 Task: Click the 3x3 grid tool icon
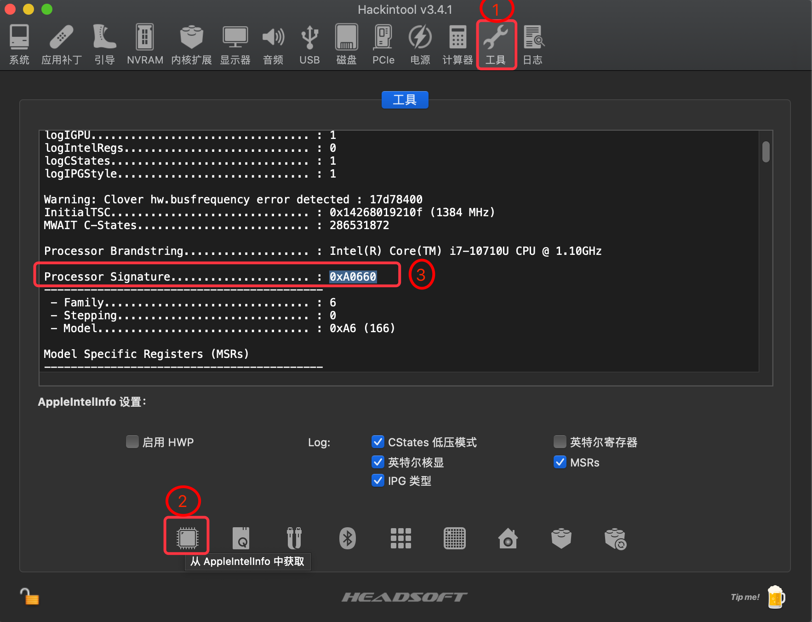[x=401, y=538]
